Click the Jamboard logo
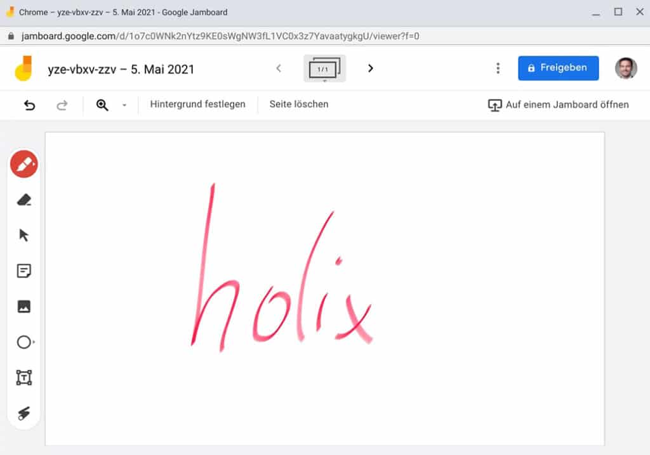 coord(25,68)
